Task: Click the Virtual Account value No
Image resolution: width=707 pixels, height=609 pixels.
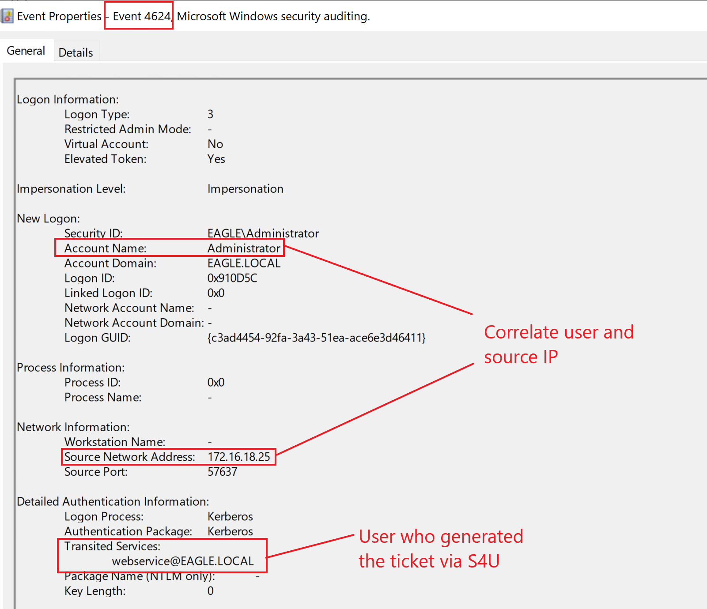Action: (x=216, y=144)
